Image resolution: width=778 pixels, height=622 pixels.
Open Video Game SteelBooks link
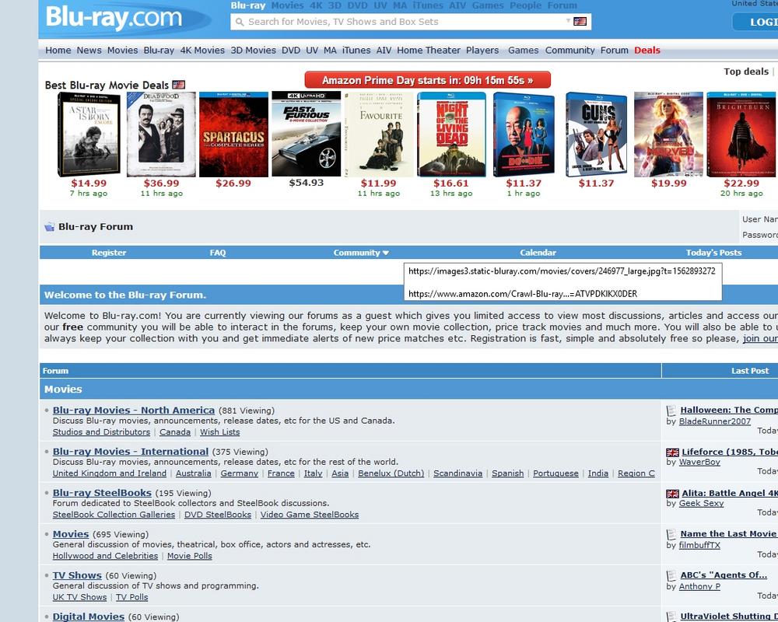pos(310,515)
